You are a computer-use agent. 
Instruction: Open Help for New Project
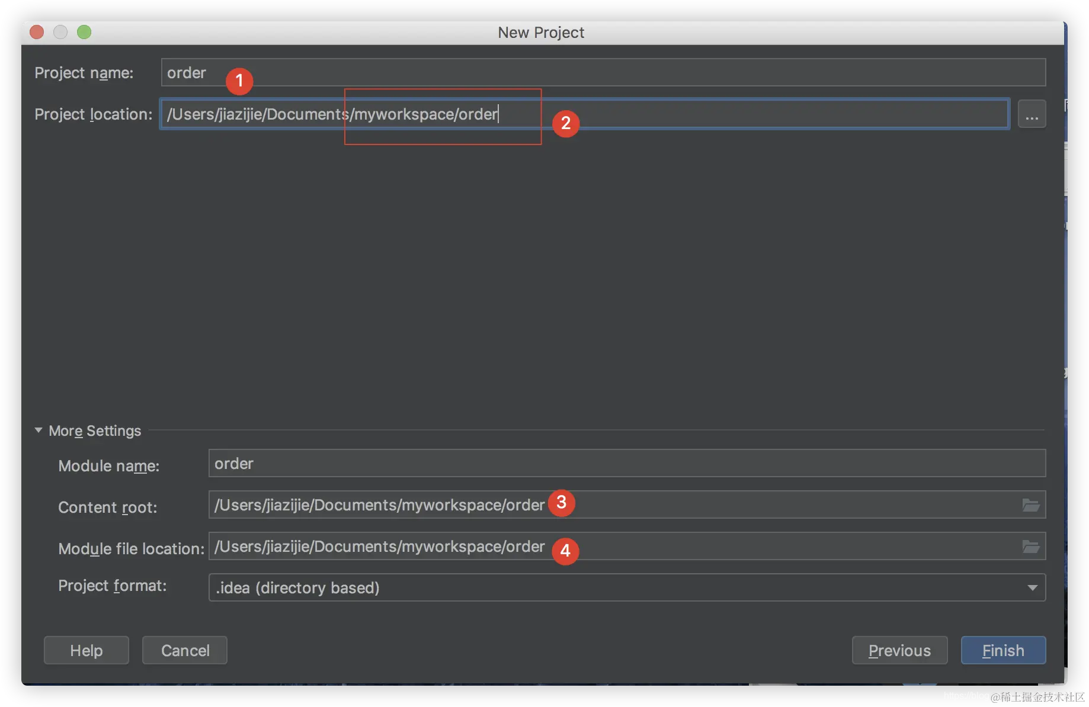(87, 650)
